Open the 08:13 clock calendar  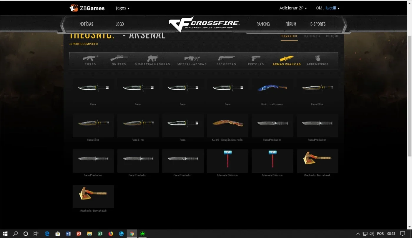[x=391, y=234]
